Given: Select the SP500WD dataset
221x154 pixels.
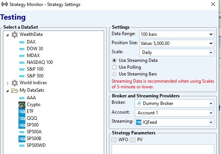Looking at the screenshot, I should 36,145.
